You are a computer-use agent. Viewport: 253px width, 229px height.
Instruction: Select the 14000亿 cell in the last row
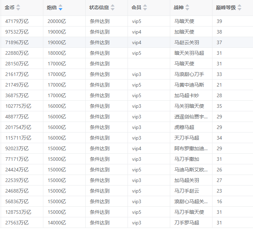coord(57,223)
